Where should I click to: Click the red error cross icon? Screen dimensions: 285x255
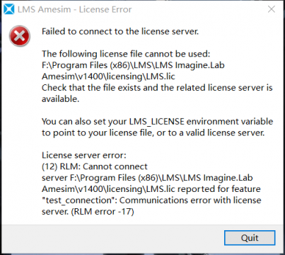click(20, 36)
